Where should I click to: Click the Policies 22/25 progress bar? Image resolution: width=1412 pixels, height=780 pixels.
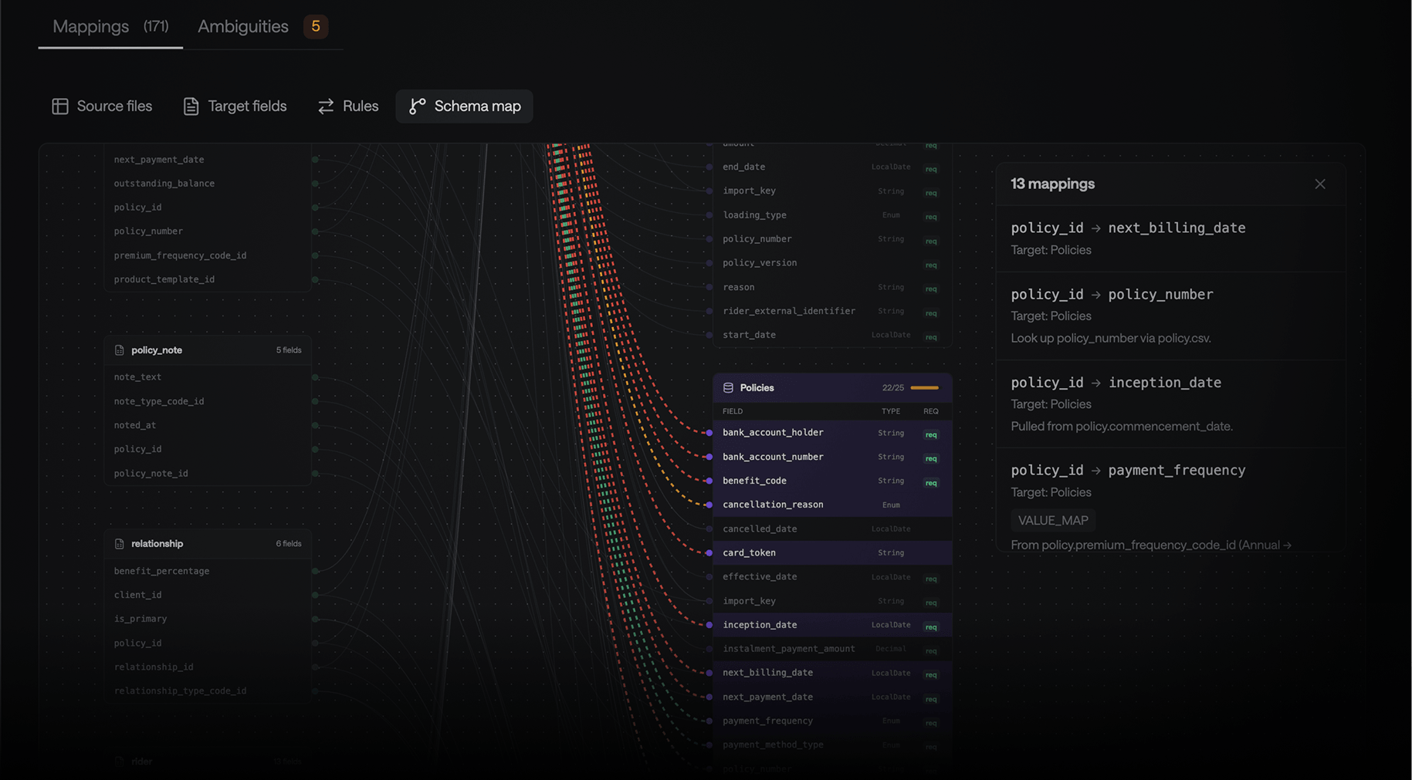[x=925, y=388]
